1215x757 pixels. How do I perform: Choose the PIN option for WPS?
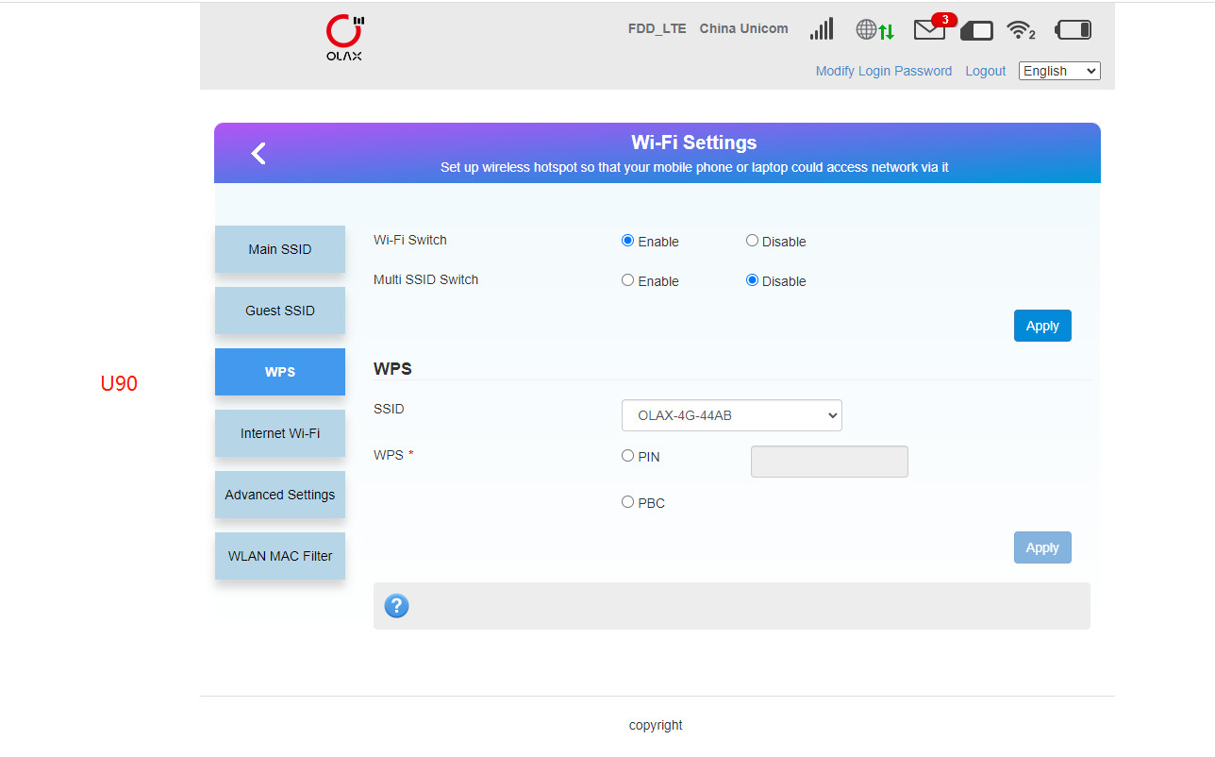click(627, 456)
